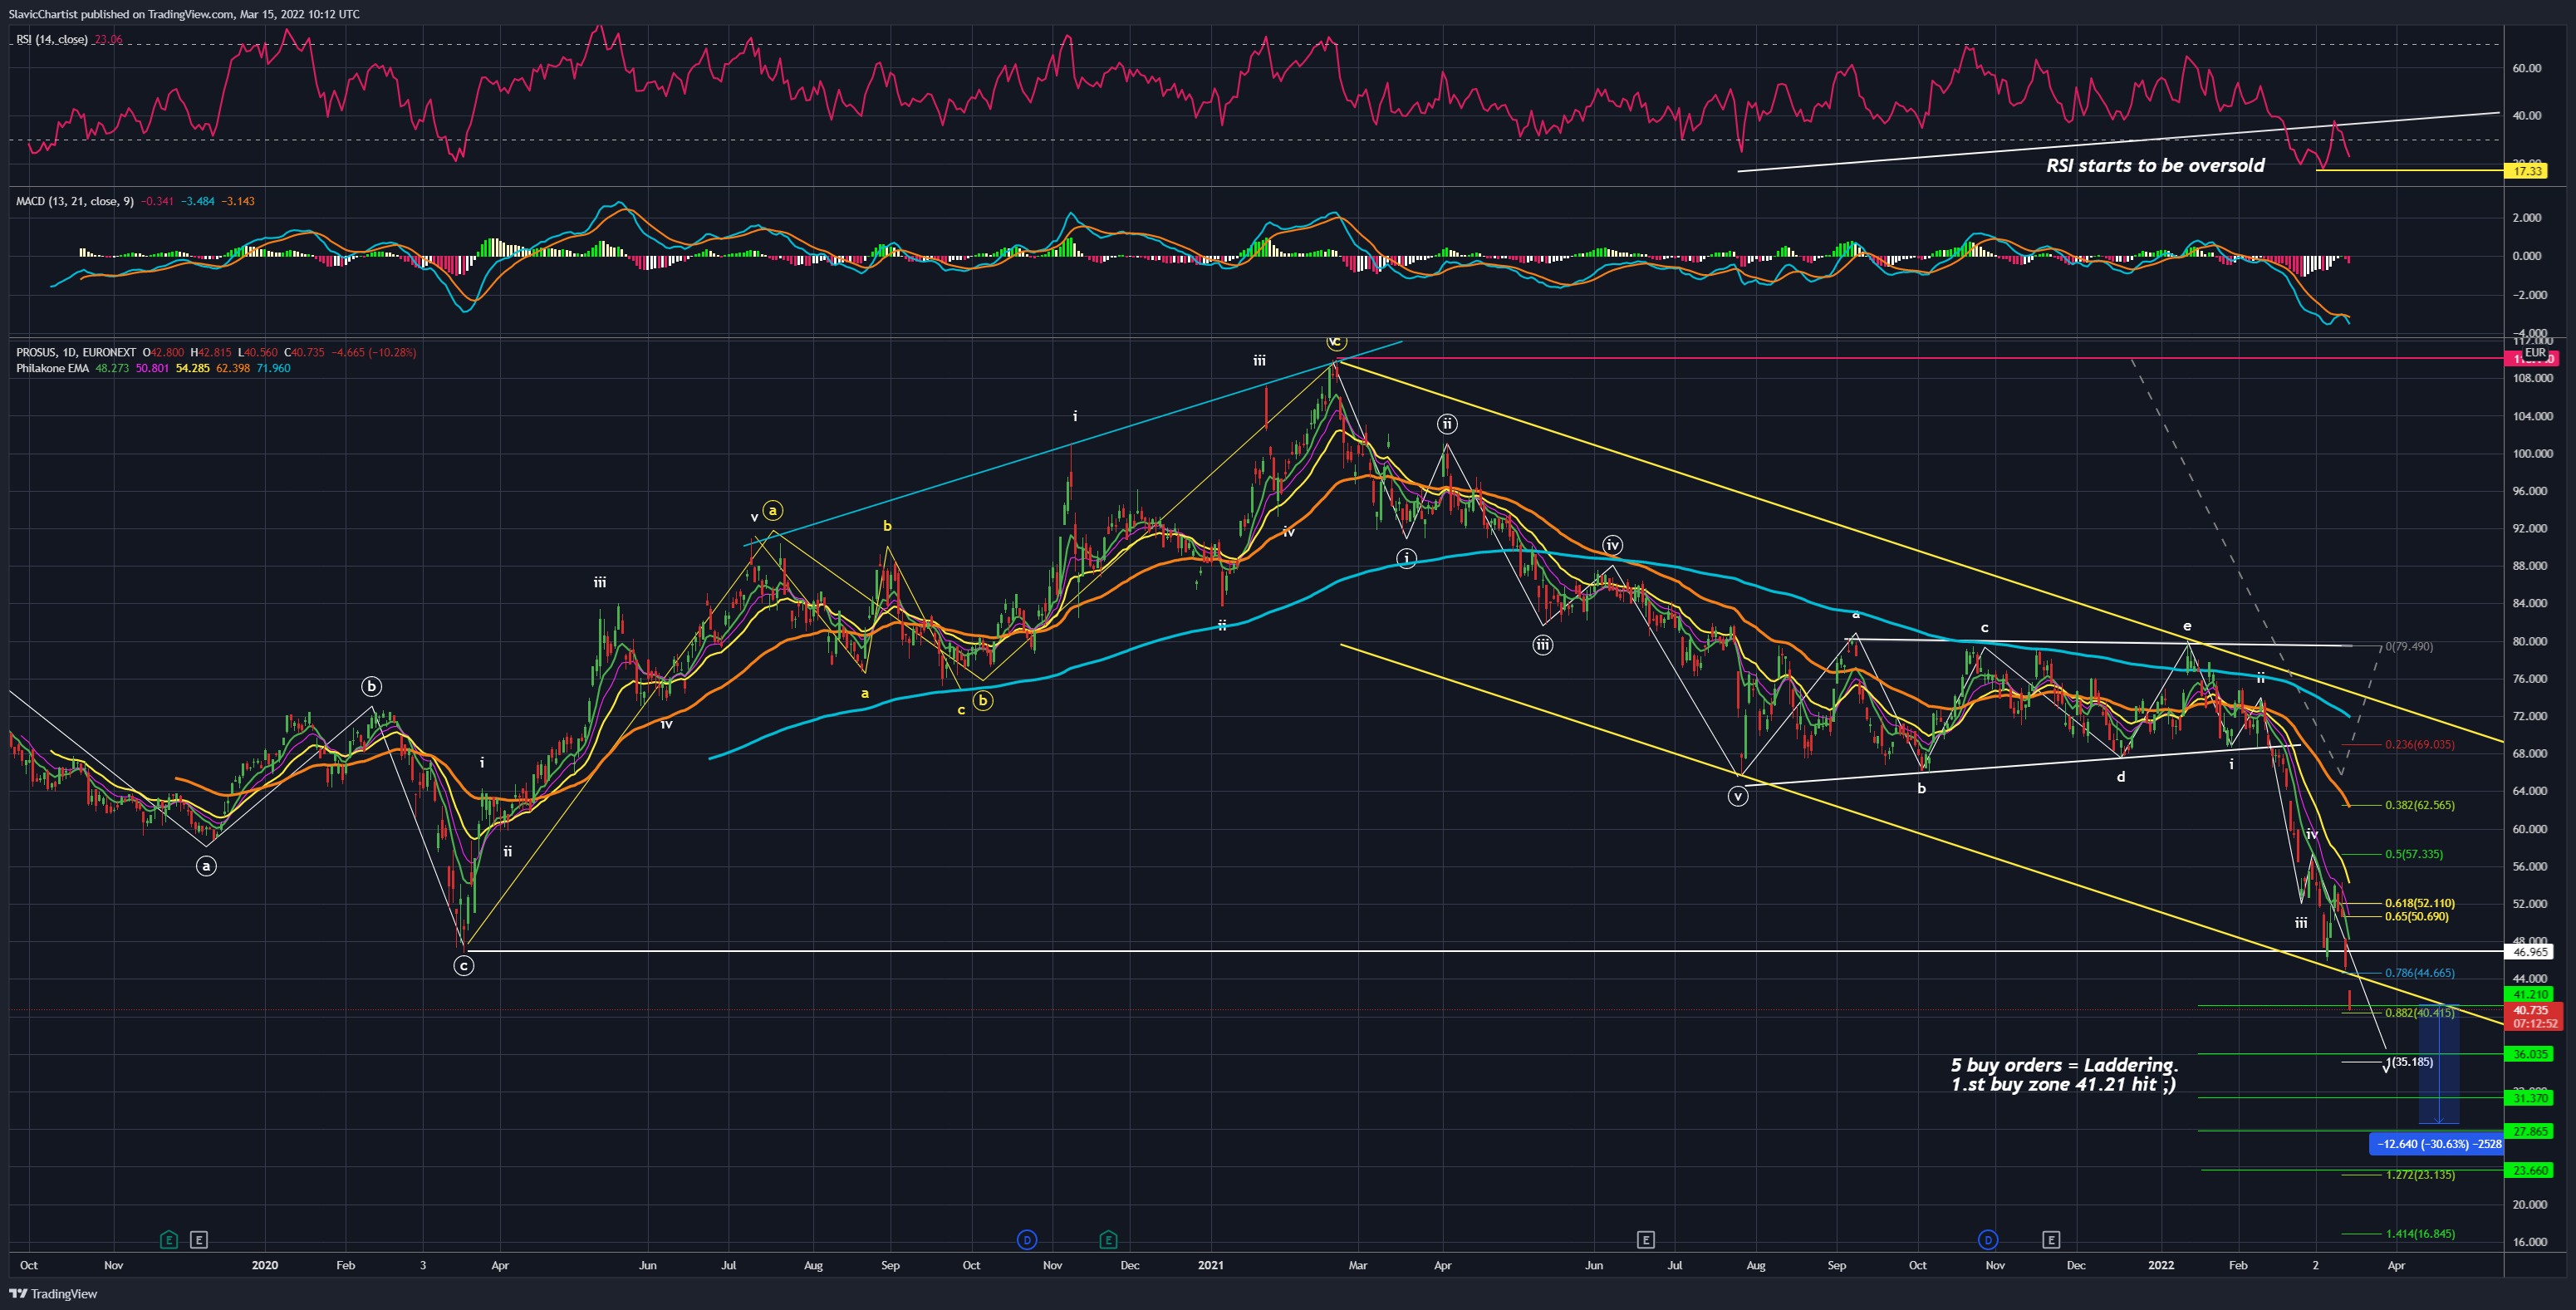The height and width of the screenshot is (1310, 2576).
Task: Click the blue '-12.640 (-30.63%)' measurement label
Action: (2437, 1144)
